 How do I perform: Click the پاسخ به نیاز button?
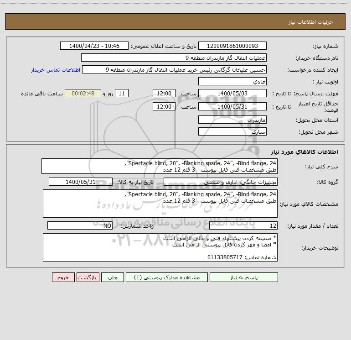coord(243,277)
